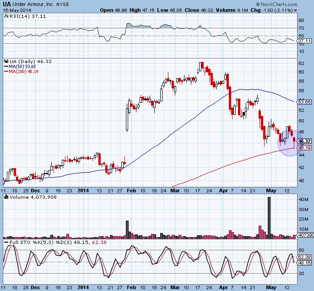Click the tall 40M volume spike bar

(269, 218)
